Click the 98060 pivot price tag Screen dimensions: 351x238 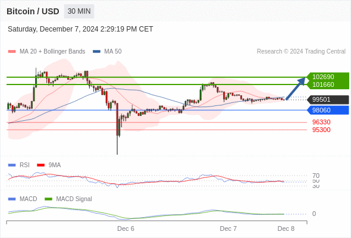328,110
